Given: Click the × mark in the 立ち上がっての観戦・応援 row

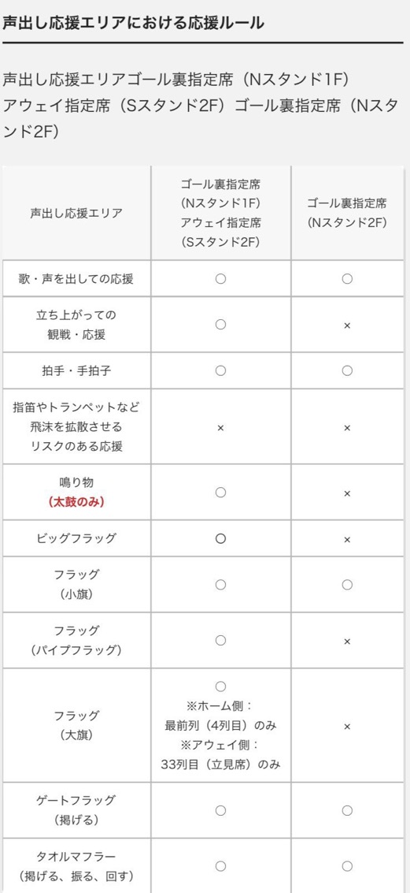Looking at the screenshot, I should coord(347,326).
